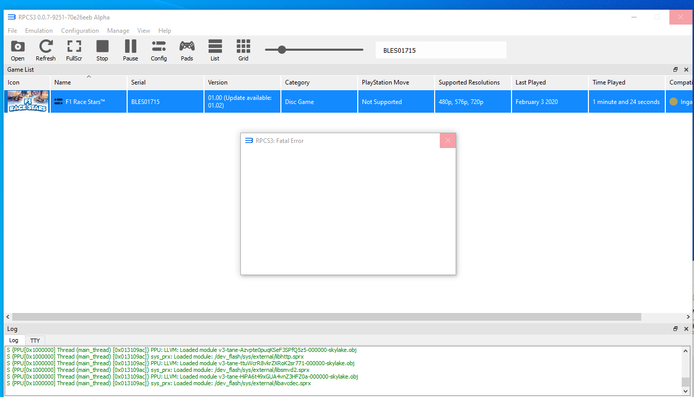Viewport: 694px width, 397px height.
Task: Sort by the Name column header
Action: (x=89, y=82)
